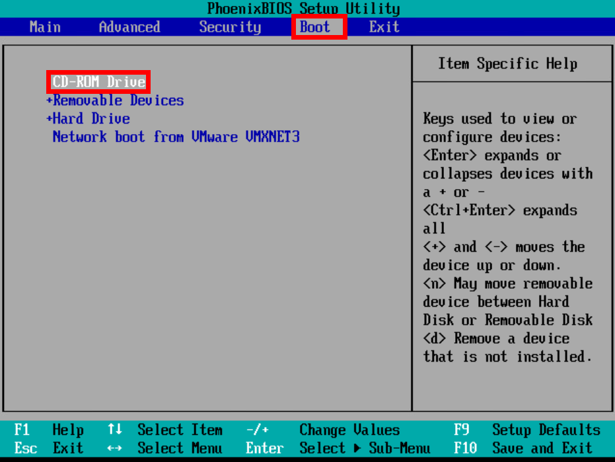Select Network boot from VMware VMXNET3

[176, 137]
